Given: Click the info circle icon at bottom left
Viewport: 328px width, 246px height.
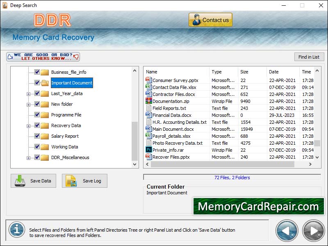Looking at the screenshot, I should (x=17, y=230).
